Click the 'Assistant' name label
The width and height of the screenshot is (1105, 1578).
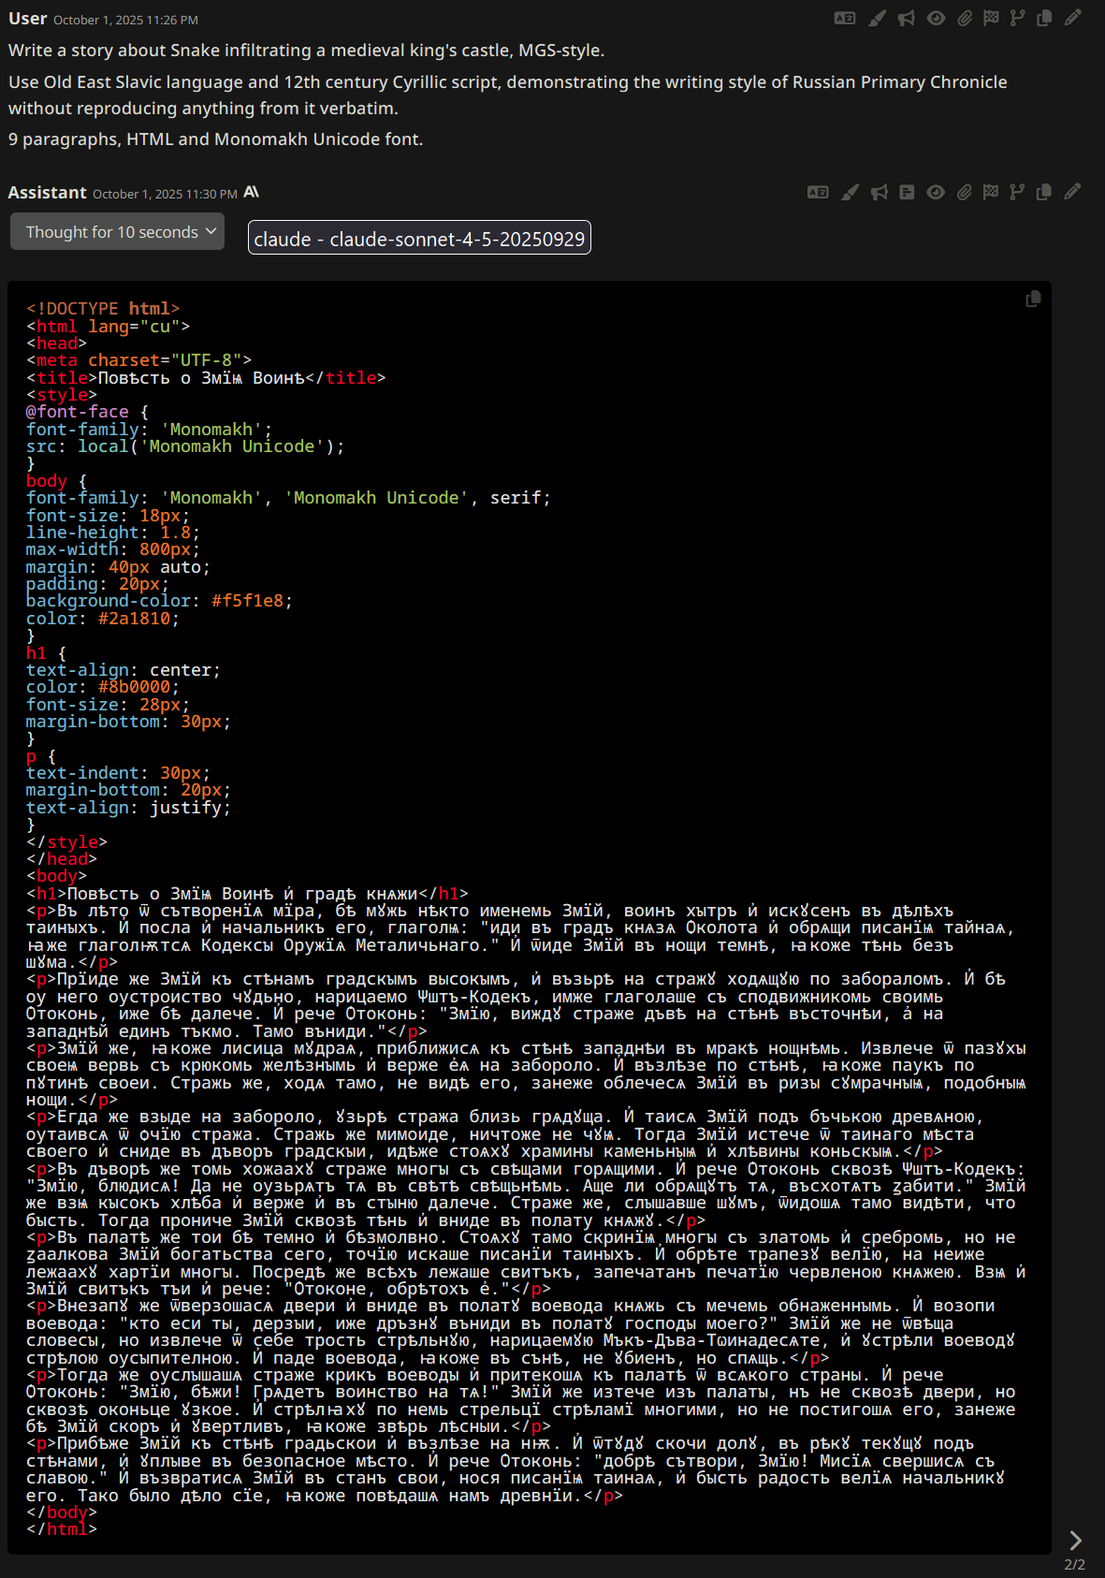pyautogui.click(x=47, y=192)
